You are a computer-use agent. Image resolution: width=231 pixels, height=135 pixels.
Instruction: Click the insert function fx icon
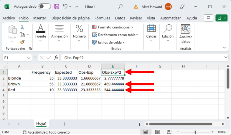[x=56, y=58]
